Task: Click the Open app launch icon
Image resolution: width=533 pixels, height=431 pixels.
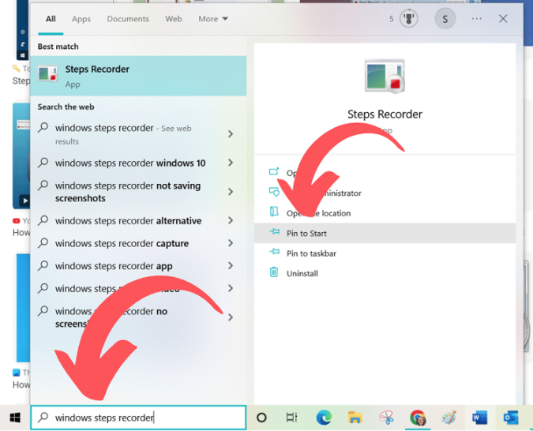Action: (x=274, y=171)
